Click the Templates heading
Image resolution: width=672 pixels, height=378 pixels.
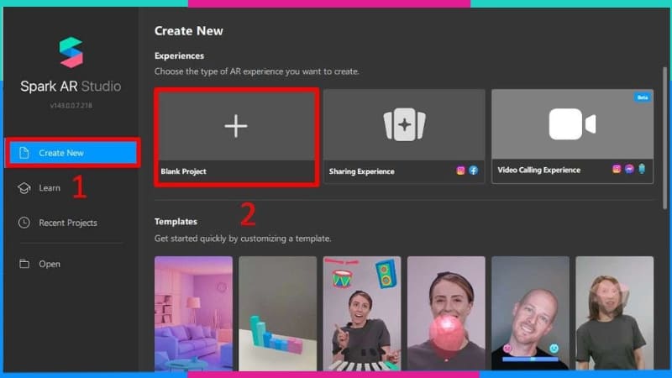coord(176,222)
